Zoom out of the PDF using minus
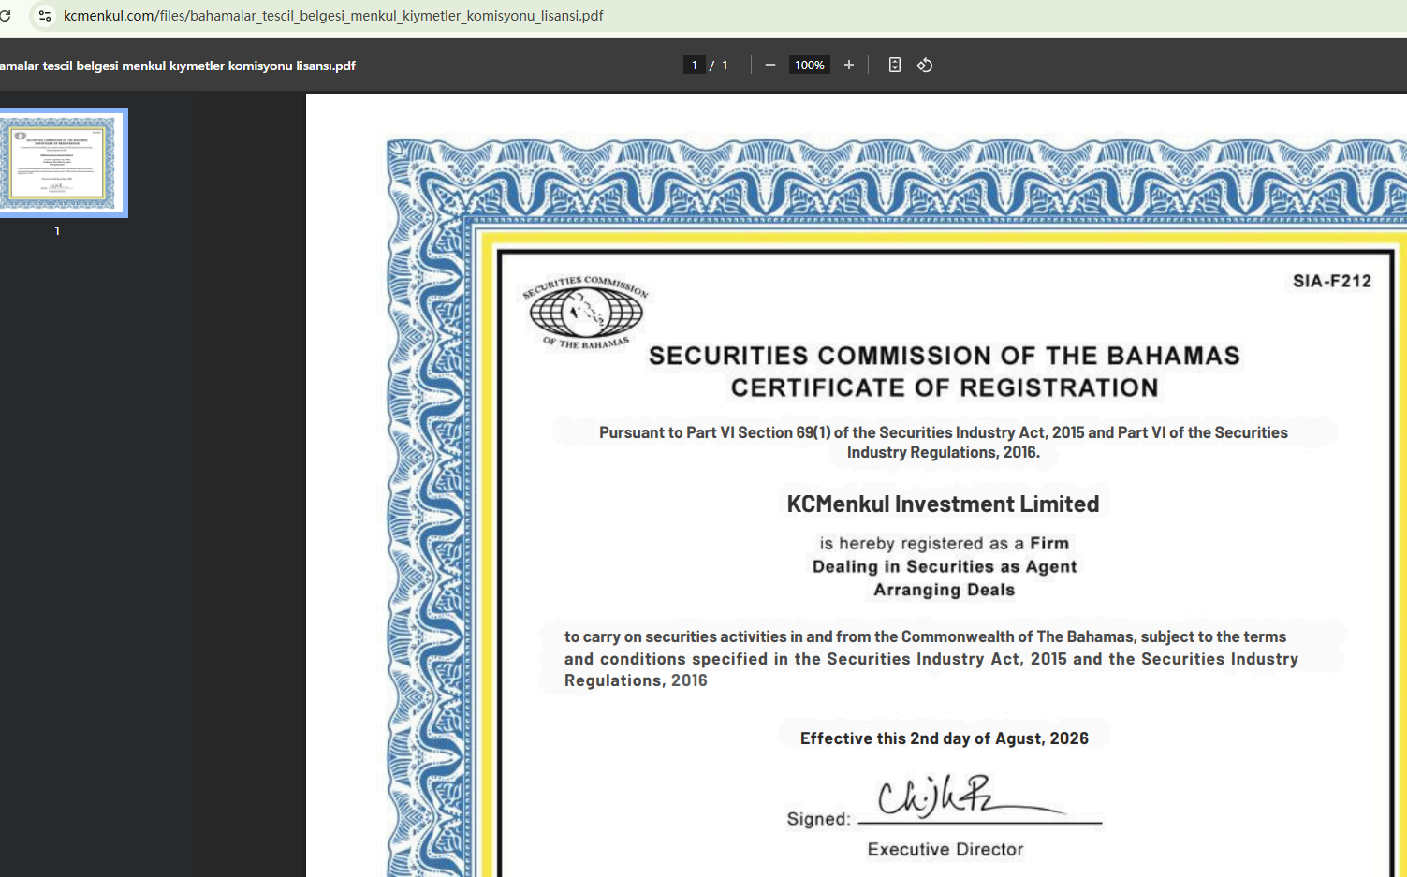Screen dimensions: 1407x877 click(769, 66)
